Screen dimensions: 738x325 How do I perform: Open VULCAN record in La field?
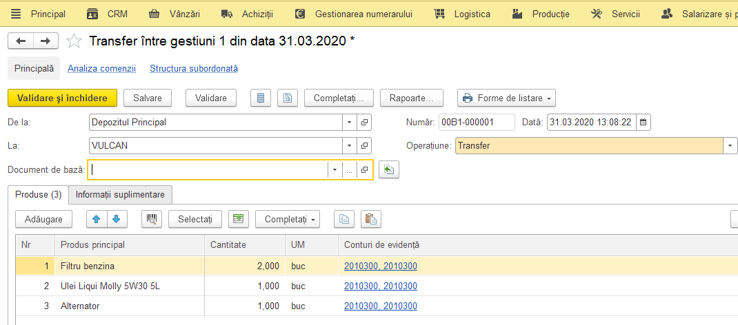click(363, 145)
